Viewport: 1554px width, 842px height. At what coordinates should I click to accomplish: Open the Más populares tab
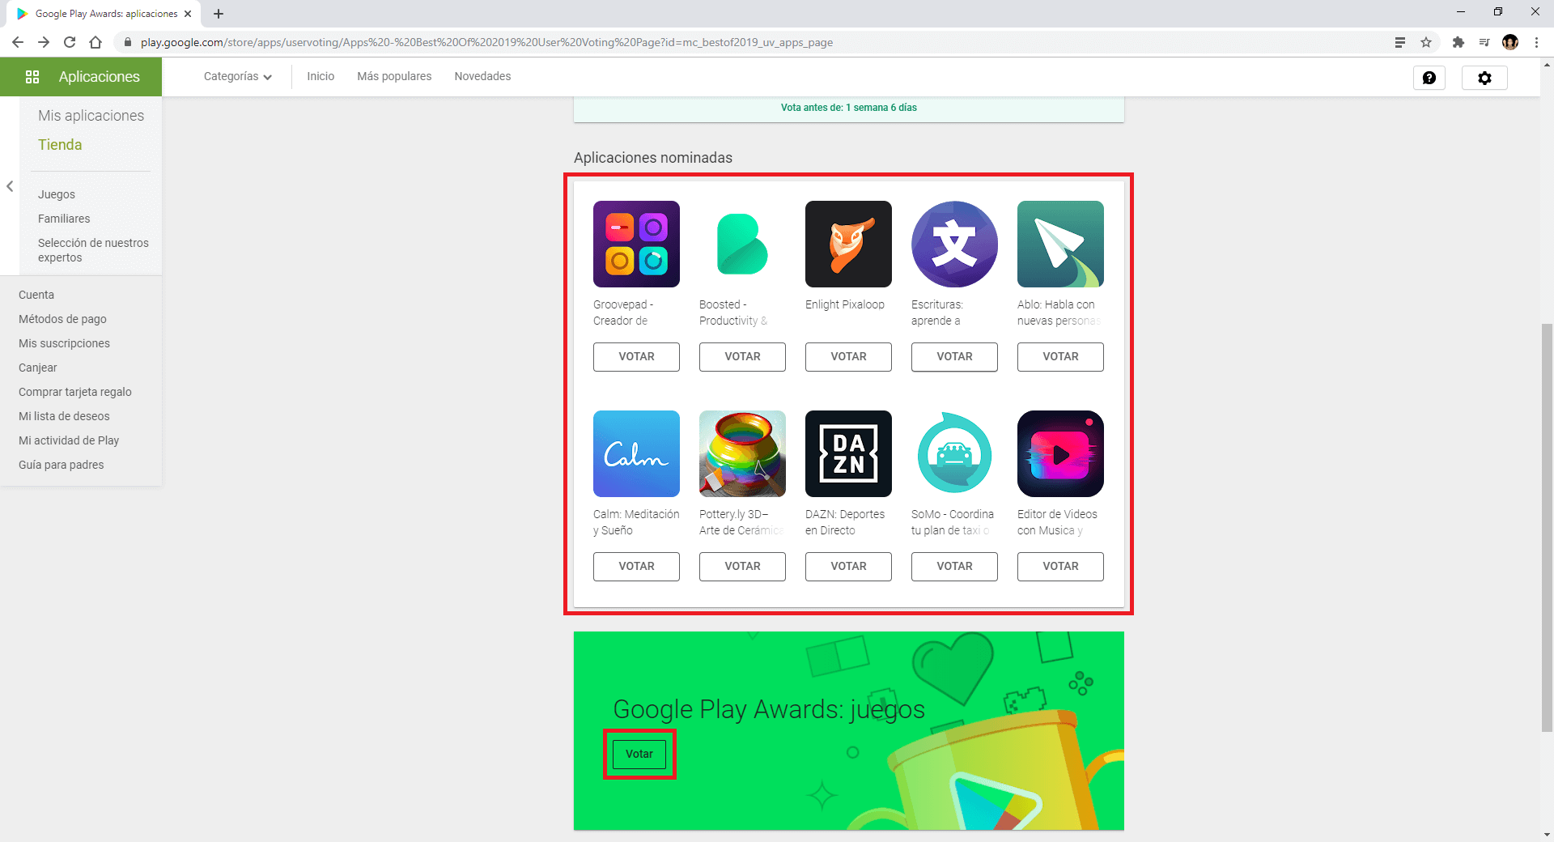(394, 76)
